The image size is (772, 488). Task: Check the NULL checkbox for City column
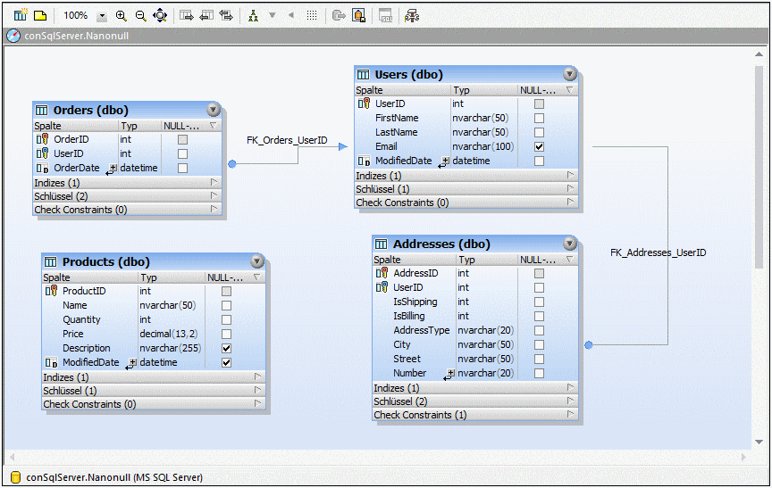click(x=539, y=344)
